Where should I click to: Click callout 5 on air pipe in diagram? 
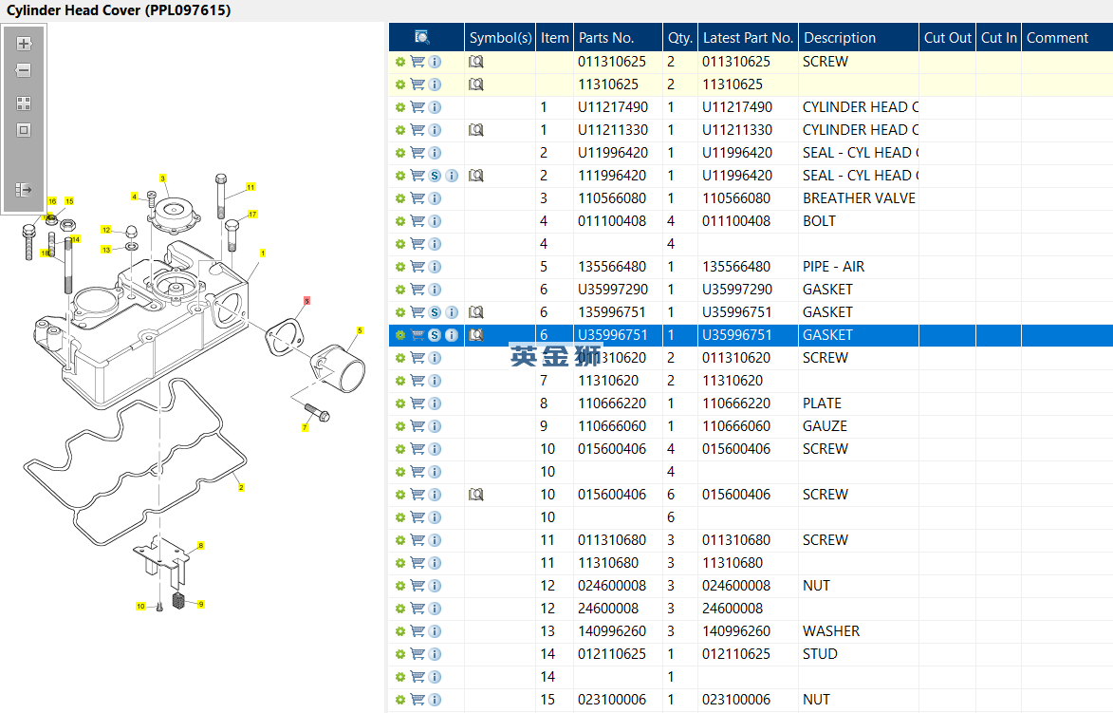coord(360,331)
